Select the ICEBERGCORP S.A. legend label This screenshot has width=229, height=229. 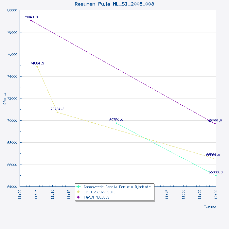(99, 192)
